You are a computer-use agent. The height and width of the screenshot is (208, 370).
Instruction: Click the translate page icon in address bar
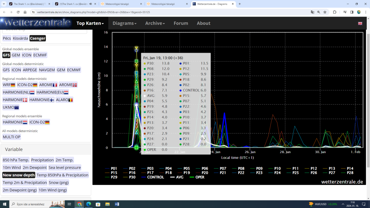point(313,12)
